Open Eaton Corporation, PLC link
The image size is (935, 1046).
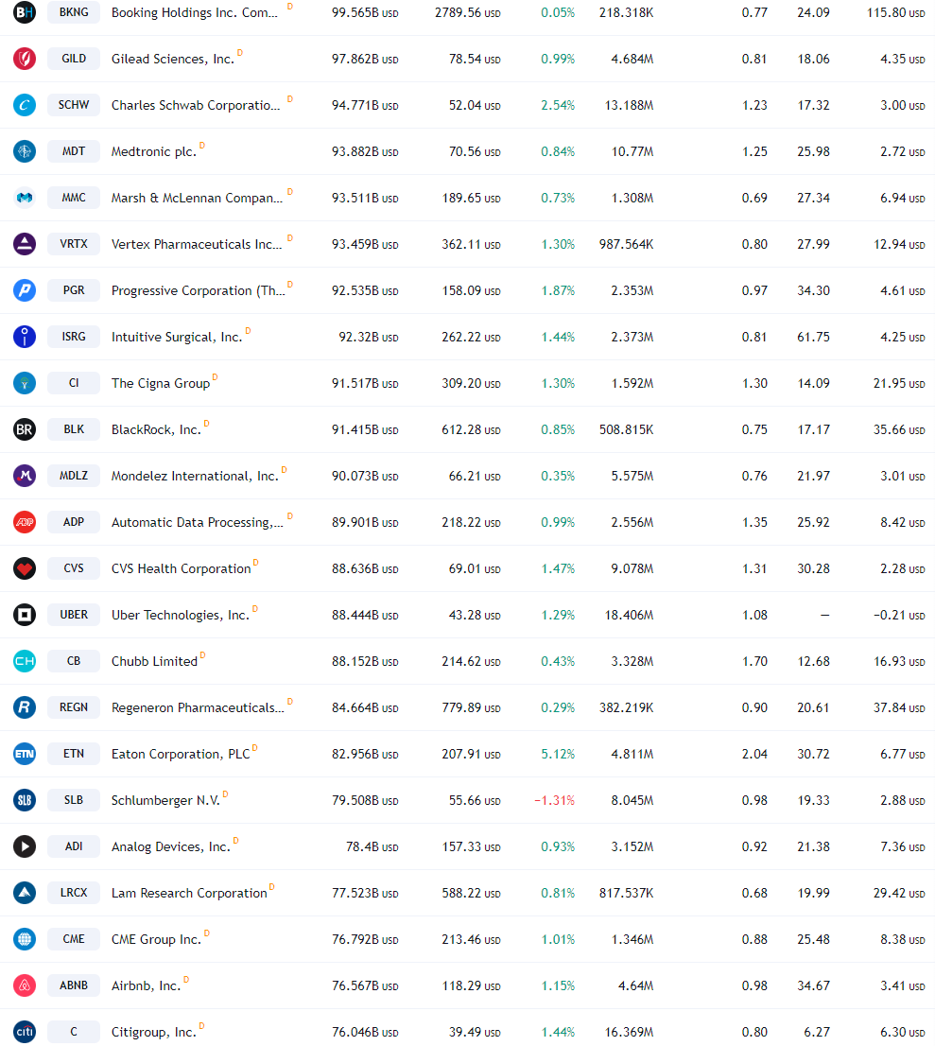(x=180, y=755)
